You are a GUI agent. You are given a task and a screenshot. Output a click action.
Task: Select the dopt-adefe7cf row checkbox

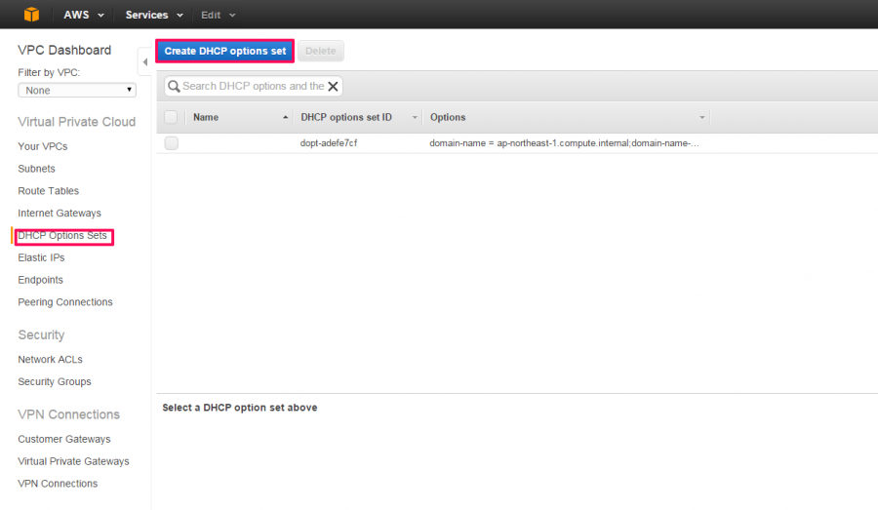172,142
